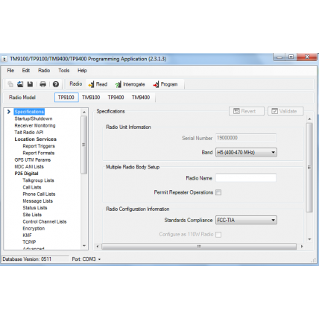Select Call Lists in the tree
This screenshot has width=319, height=319.
[x=32, y=187]
